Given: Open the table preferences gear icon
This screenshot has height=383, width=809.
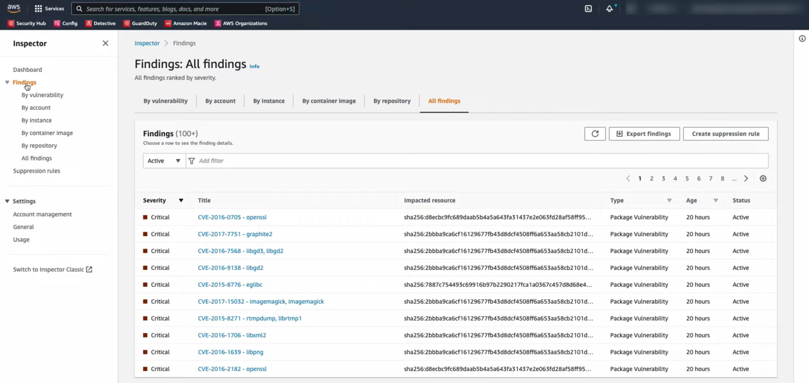Looking at the screenshot, I should point(763,179).
